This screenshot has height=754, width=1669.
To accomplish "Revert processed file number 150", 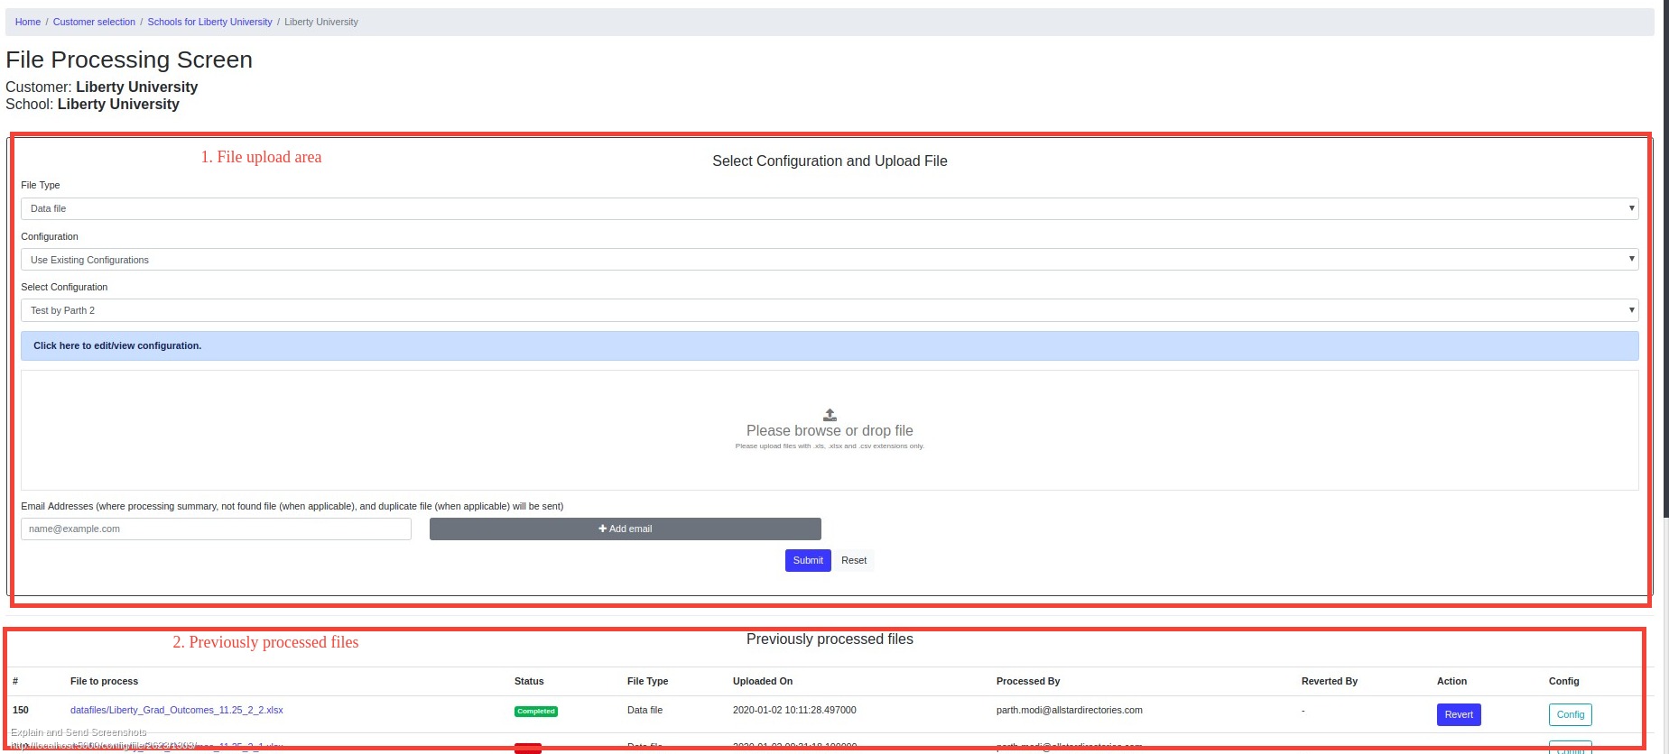I will pos(1458,714).
